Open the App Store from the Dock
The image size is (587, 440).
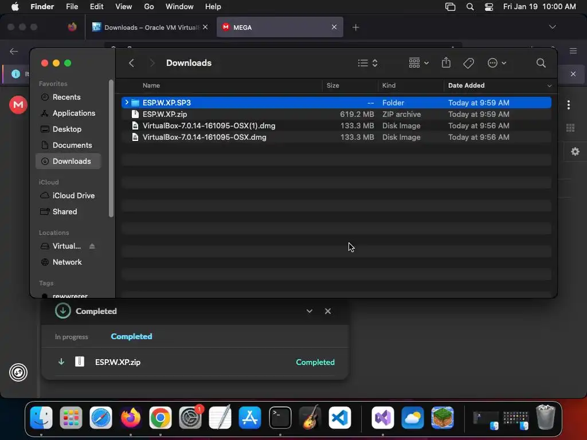pos(250,418)
